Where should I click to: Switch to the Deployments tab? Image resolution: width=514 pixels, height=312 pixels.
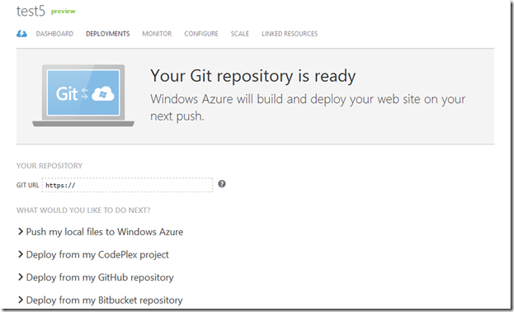[x=108, y=34]
